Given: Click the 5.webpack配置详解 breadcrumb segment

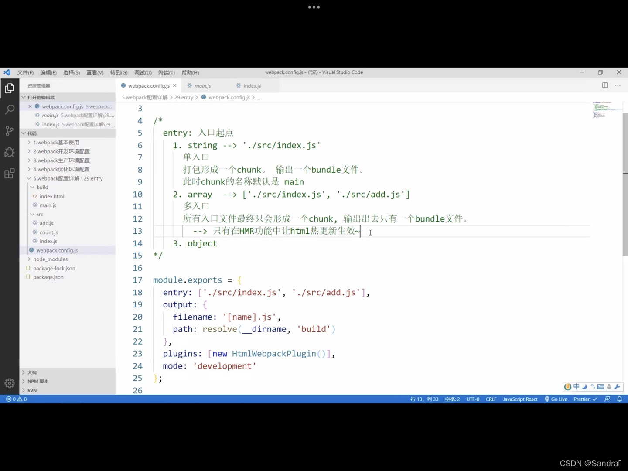Looking at the screenshot, I should 145,97.
